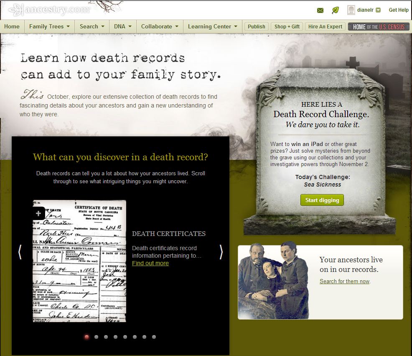
Task: Select the first carousel navigation dot
Action: click(x=86, y=337)
